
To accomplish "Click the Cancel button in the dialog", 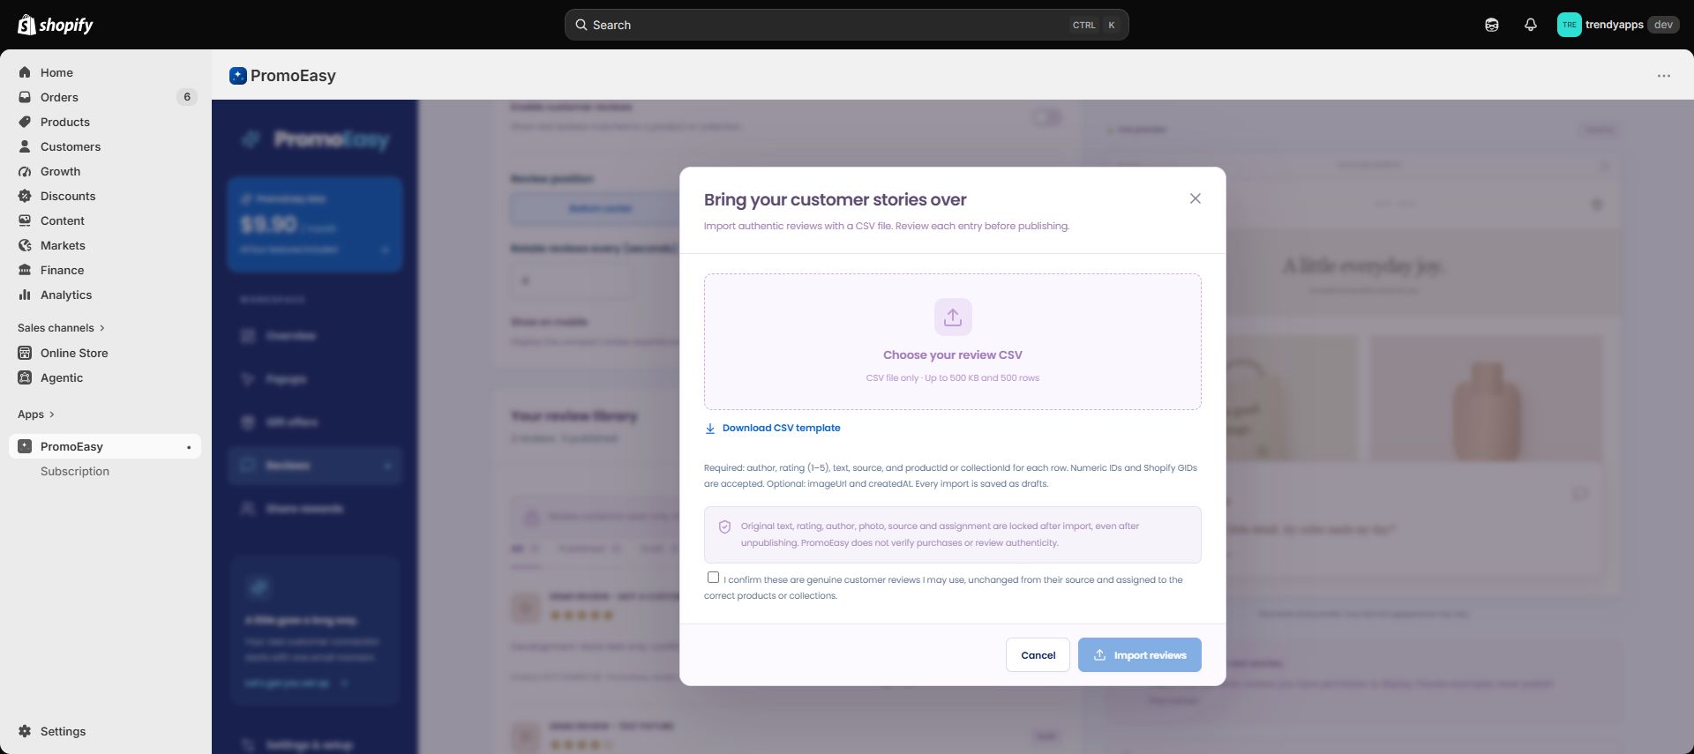I will [1038, 655].
